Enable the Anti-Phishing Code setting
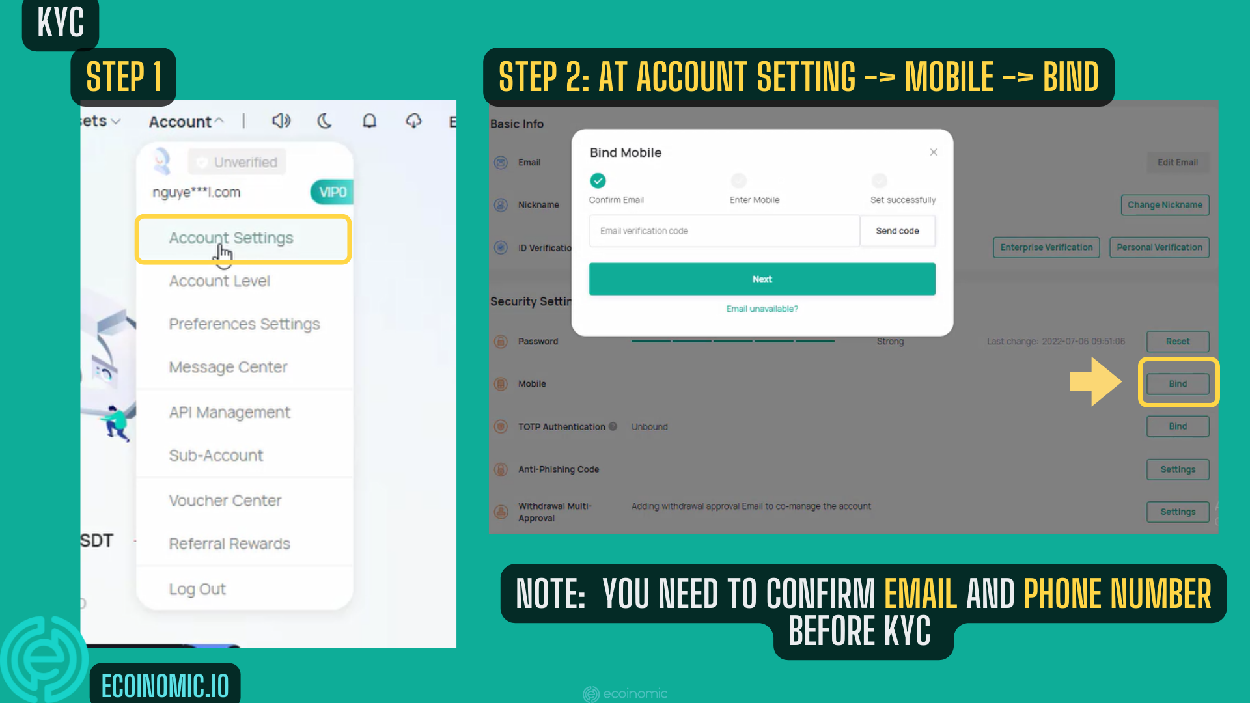This screenshot has height=703, width=1250. click(x=1178, y=469)
